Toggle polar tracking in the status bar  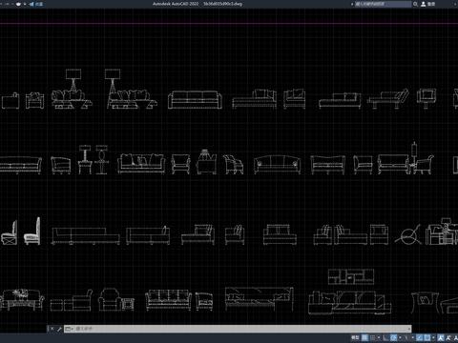393,338
